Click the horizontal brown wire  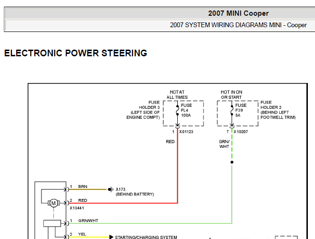pos(88,189)
